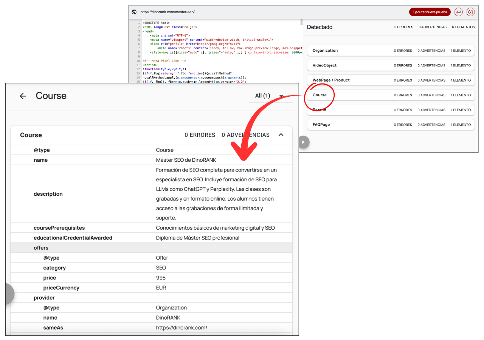Open the All (1) dropdown
The width and height of the screenshot is (484, 340).
270,96
